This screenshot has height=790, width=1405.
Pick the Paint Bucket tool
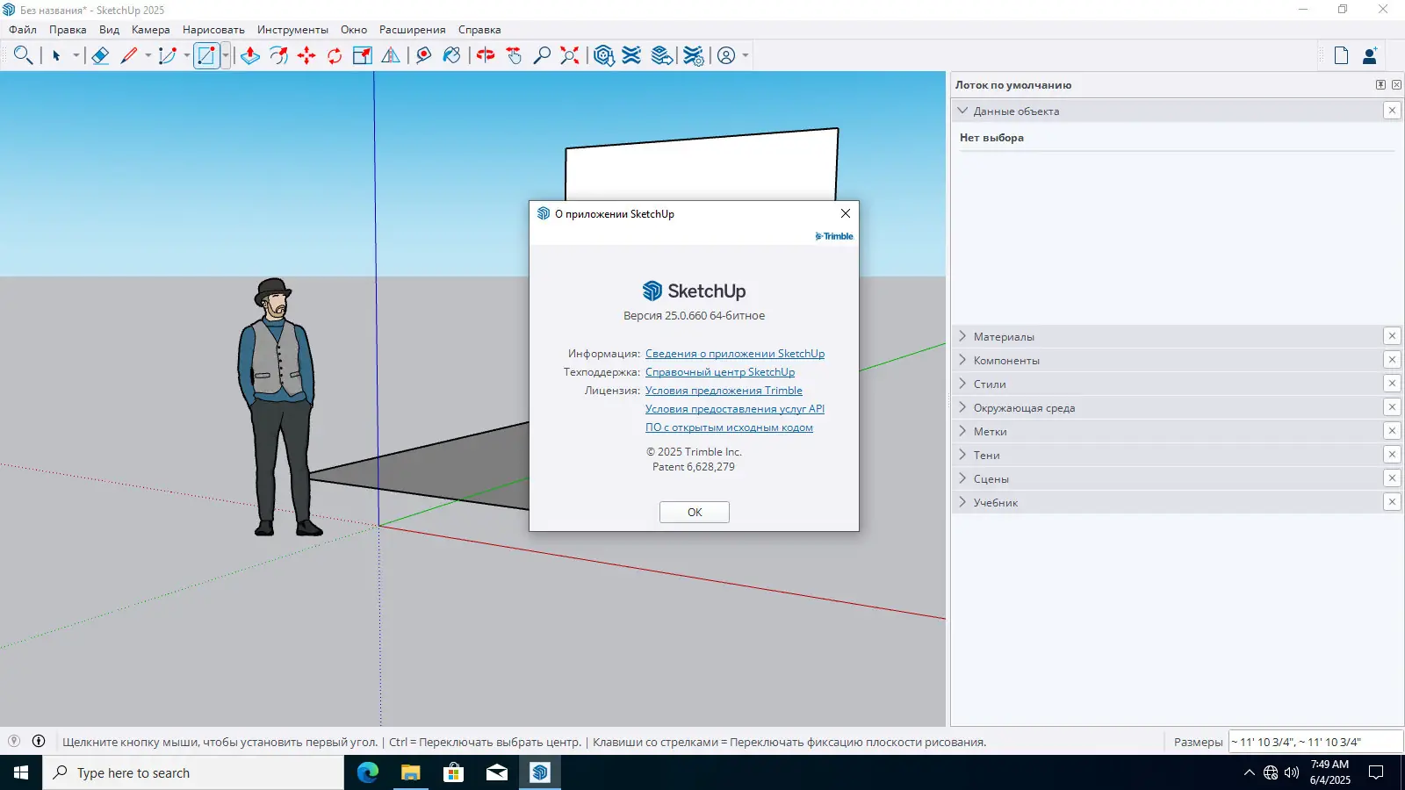tap(451, 55)
